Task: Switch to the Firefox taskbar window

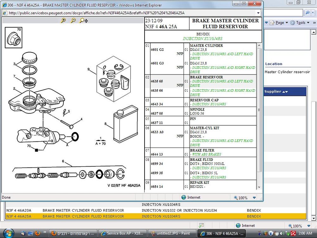Action: pyautogui.click(x=73, y=233)
